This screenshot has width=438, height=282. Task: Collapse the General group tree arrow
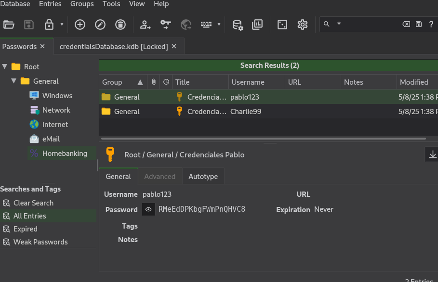coord(14,81)
